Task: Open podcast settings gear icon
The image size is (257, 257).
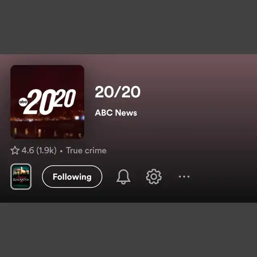Action: pos(154,177)
